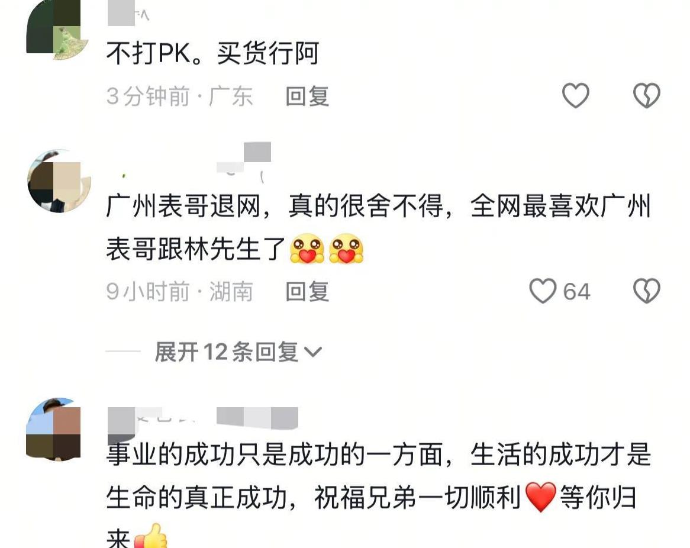
Task: Open the avatar of the 广州表哥退网 commenter
Action: (x=59, y=181)
